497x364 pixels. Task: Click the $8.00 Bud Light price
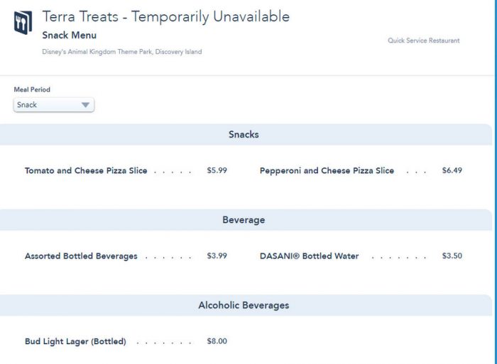(217, 341)
